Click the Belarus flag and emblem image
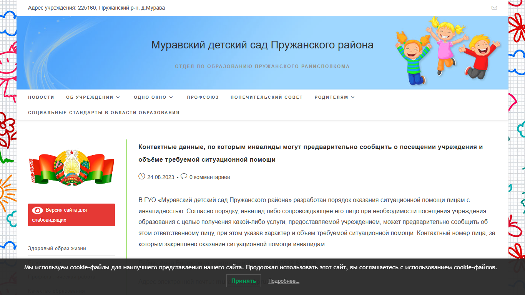Image resolution: width=525 pixels, height=295 pixels. coord(71,168)
